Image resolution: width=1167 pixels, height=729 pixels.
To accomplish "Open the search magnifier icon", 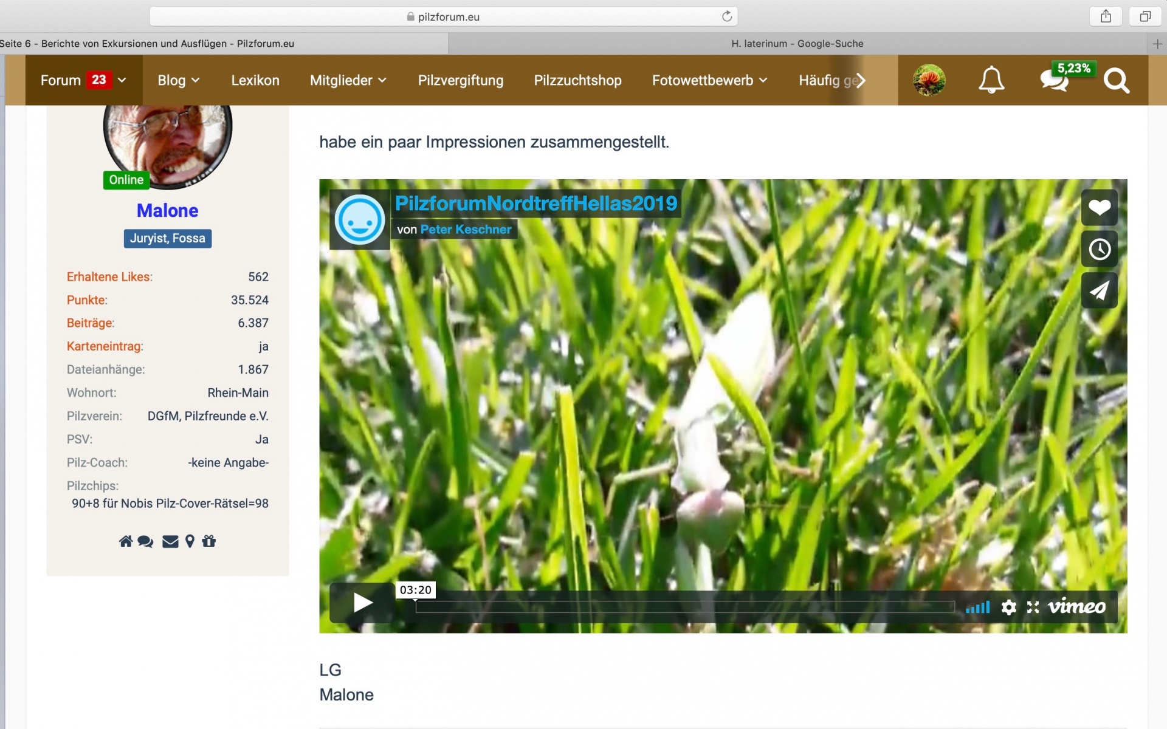I will 1116,80.
